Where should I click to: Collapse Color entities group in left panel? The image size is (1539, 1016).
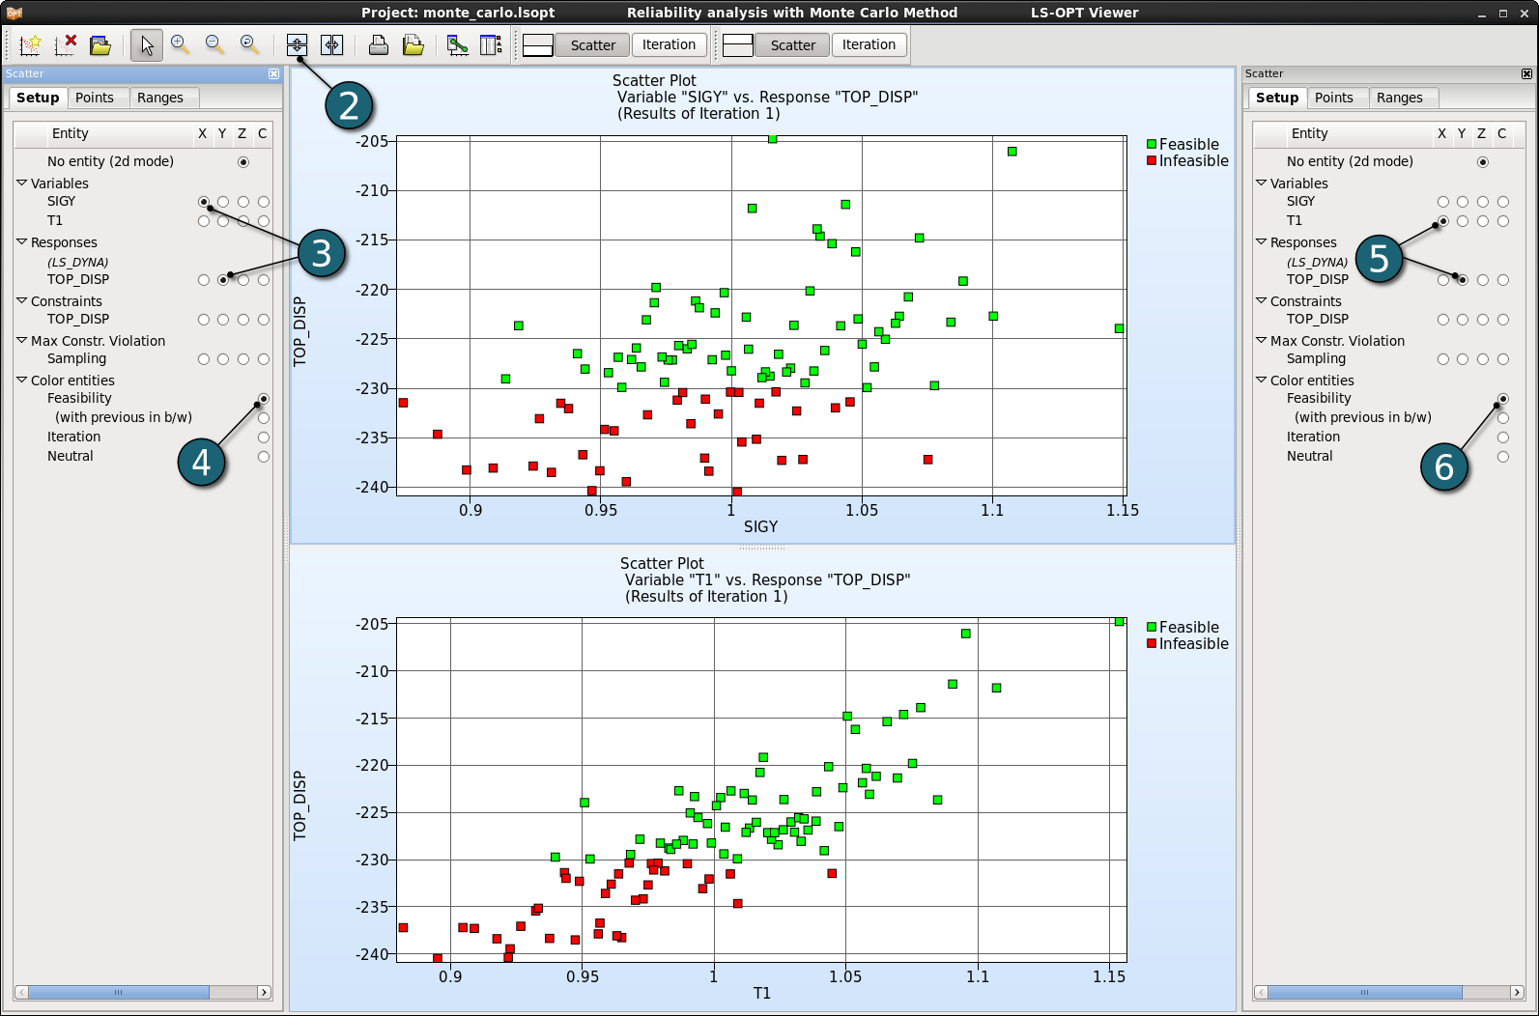21,380
